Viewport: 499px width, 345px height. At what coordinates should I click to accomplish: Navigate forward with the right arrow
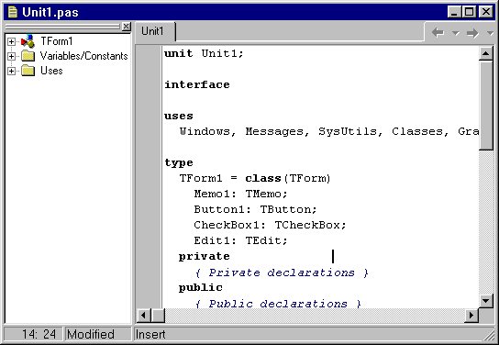472,33
